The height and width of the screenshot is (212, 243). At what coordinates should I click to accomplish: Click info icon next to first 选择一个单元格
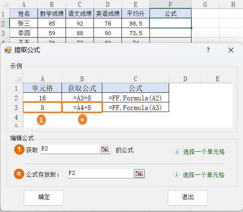point(177,152)
